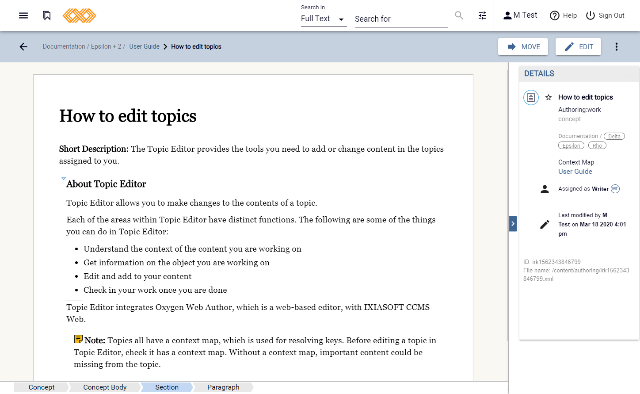Click the search magnifier icon
Viewport: 640px width, 394px height.
(459, 15)
